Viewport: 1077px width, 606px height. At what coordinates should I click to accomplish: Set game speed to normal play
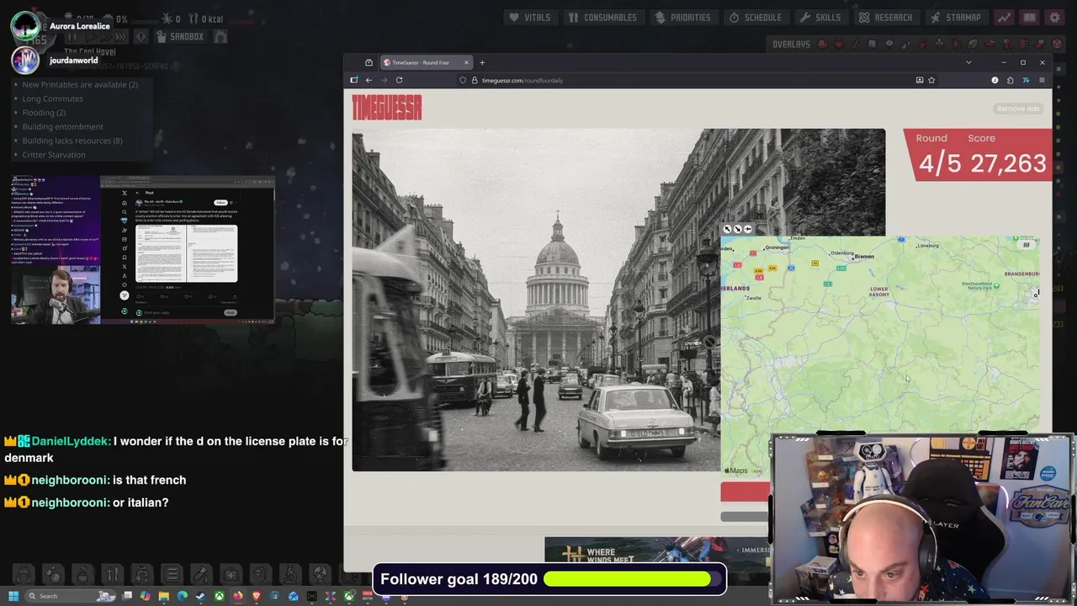pyautogui.click(x=90, y=37)
